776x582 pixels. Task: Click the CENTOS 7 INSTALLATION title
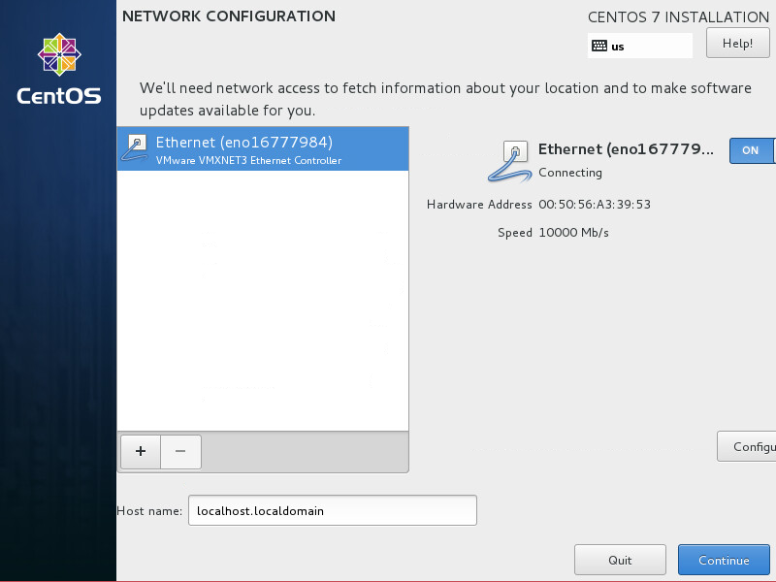[678, 17]
